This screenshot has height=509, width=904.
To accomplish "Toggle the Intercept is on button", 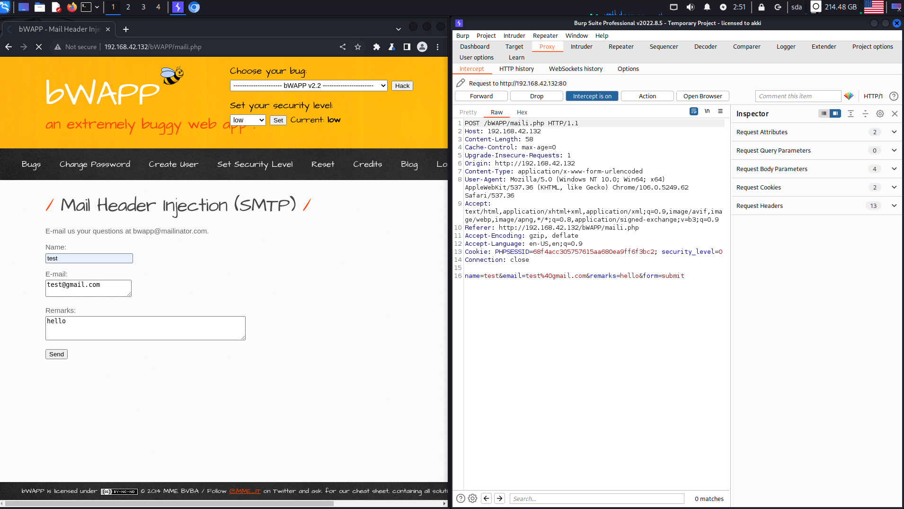I will pos(592,96).
